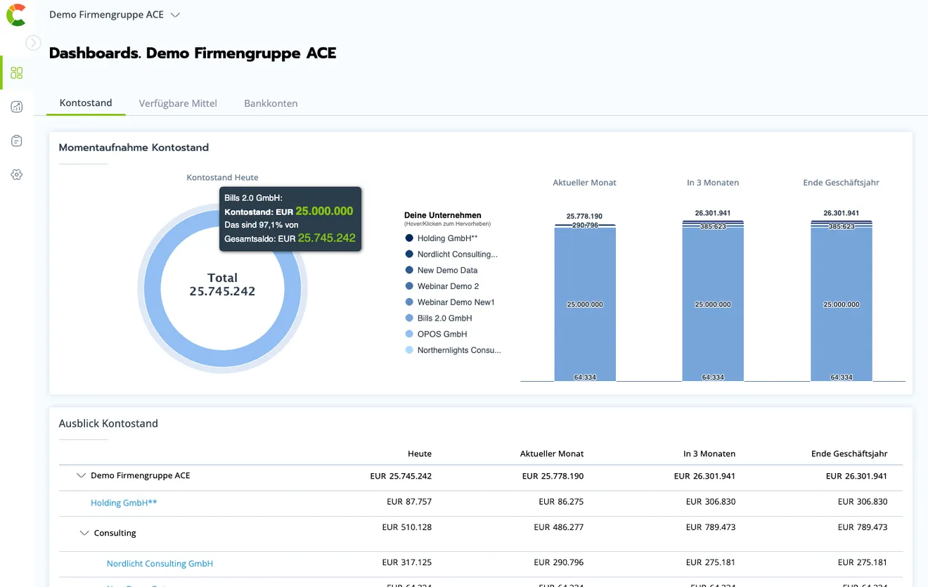This screenshot has width=928, height=587.
Task: Click the Ende Geschäftsjahr bar
Action: pos(842,302)
